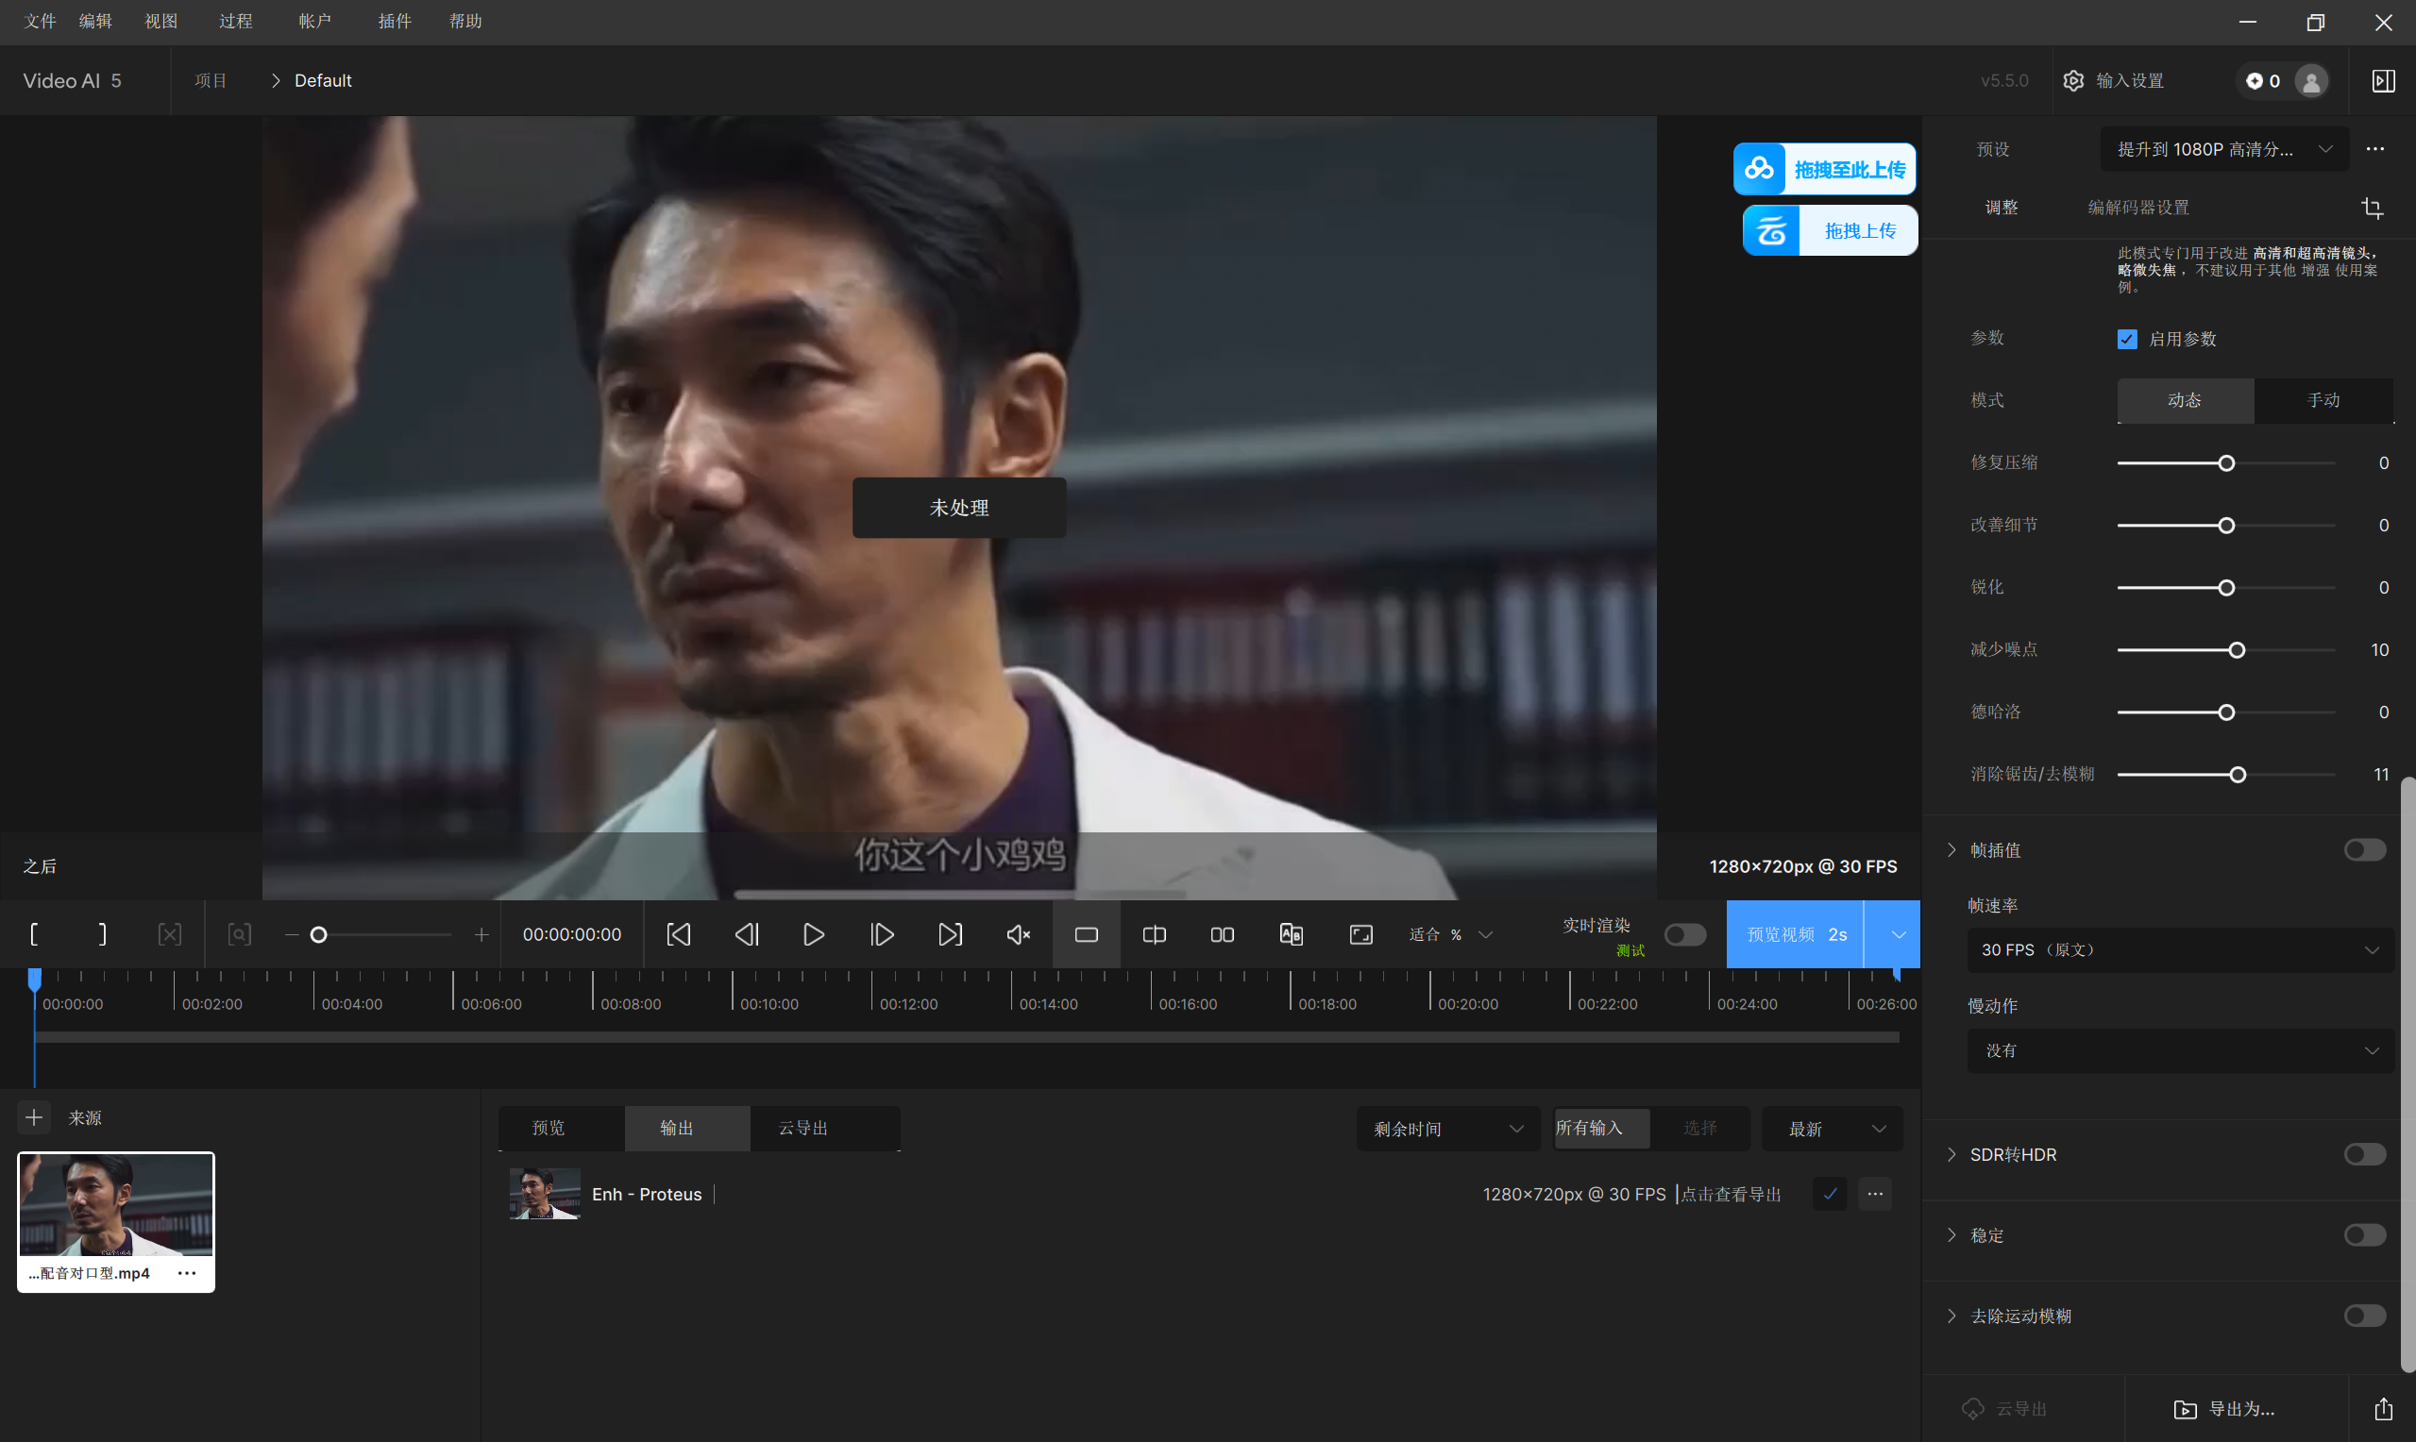Screen dimensions: 2416x1442
Task: Zoom in timeline with plus icon
Action: pyautogui.click(x=482, y=935)
